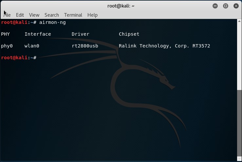242x162 pixels.
Task: Open the View menu
Action: [x=34, y=15]
